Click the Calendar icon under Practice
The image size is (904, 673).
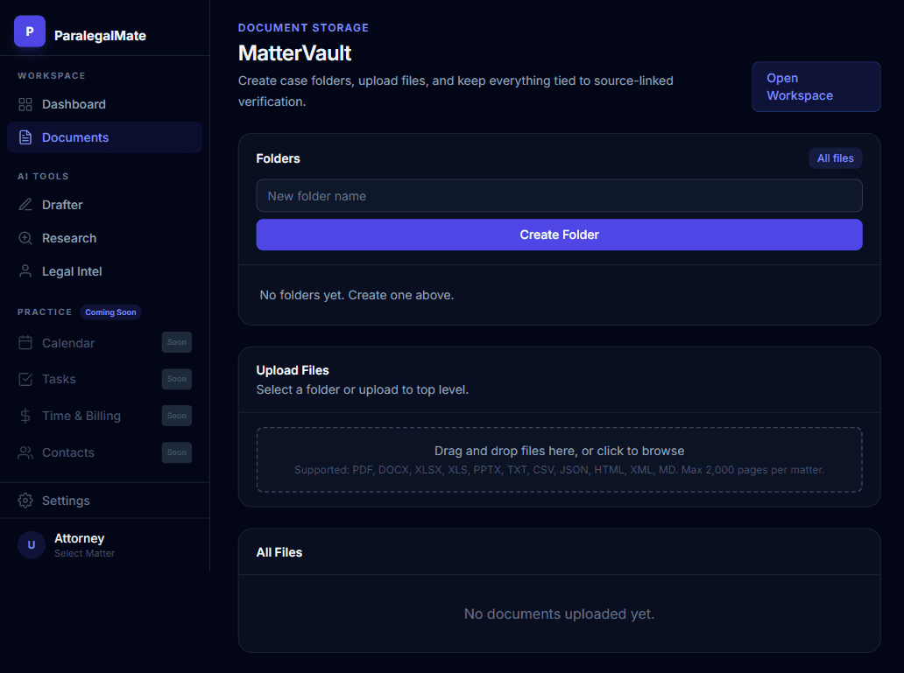click(26, 342)
